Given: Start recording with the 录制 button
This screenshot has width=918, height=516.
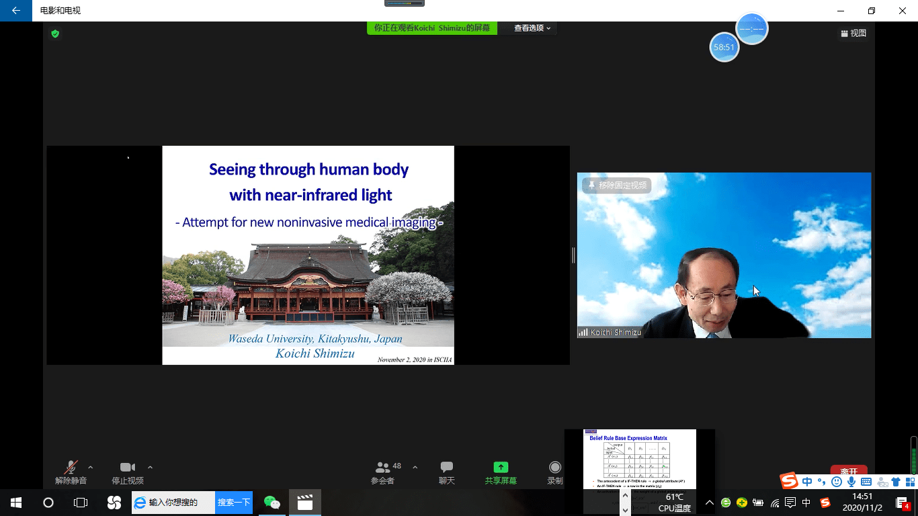Looking at the screenshot, I should pyautogui.click(x=554, y=472).
